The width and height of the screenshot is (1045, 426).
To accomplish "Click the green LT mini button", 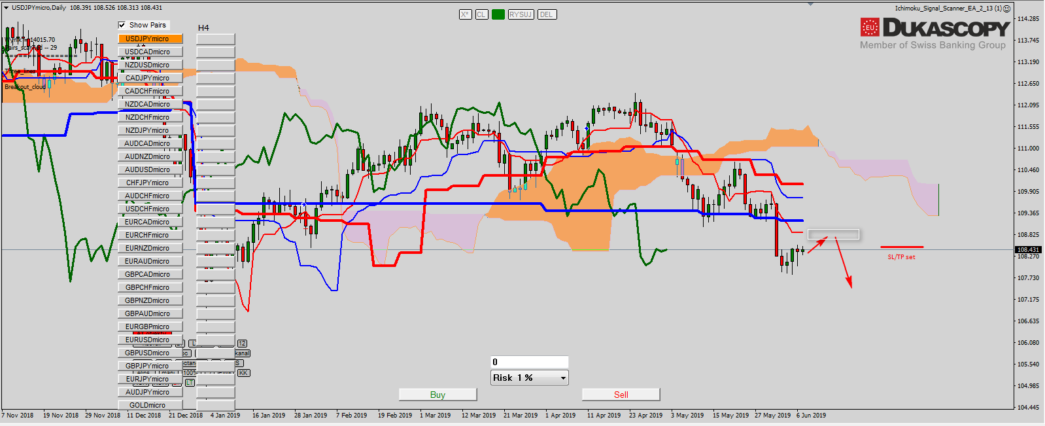I will click(x=190, y=383).
